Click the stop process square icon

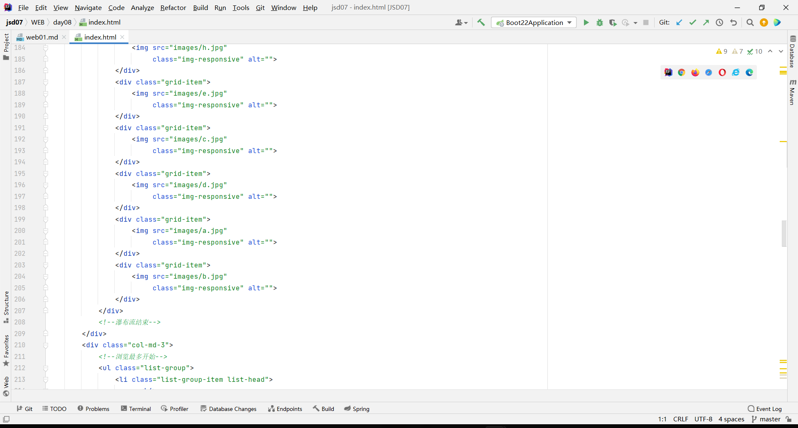tap(646, 22)
